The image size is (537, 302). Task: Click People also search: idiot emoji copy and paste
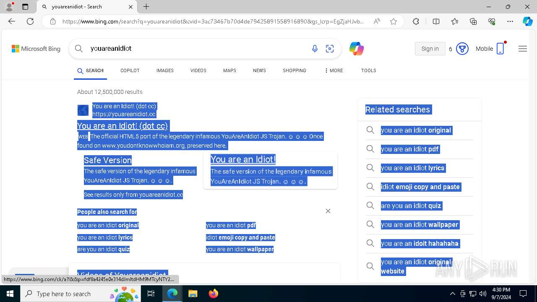240,237
